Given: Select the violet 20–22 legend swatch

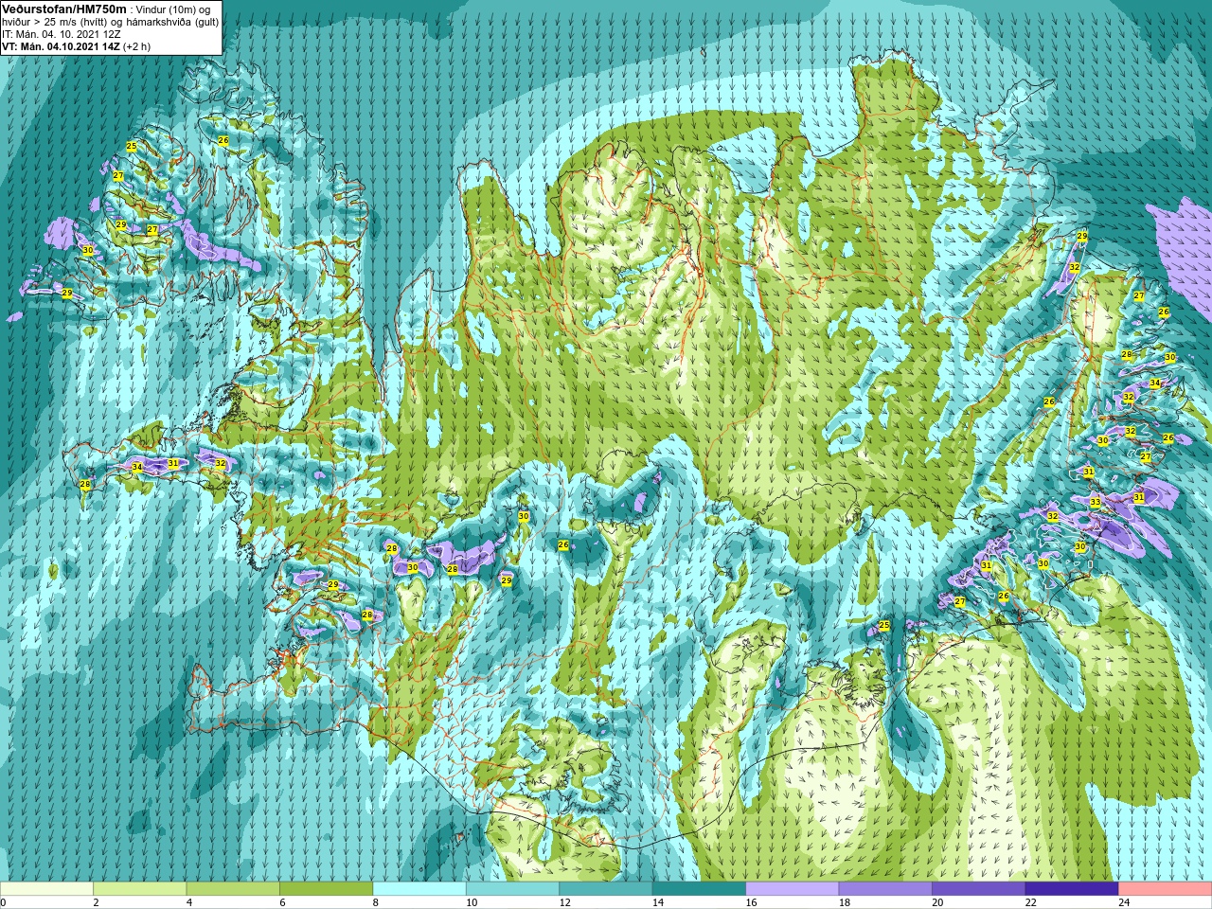Looking at the screenshot, I should [979, 888].
